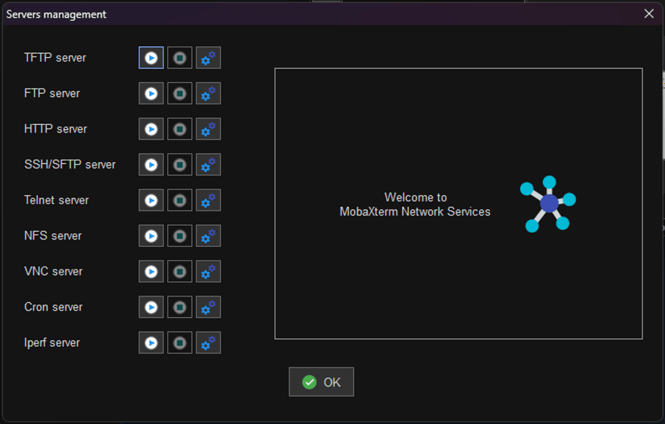Configure the SSH/SFTP server settings
The height and width of the screenshot is (424, 665).
pyautogui.click(x=208, y=165)
